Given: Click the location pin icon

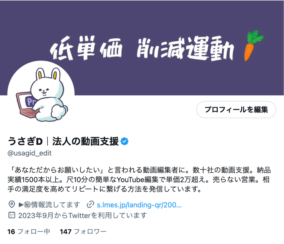Looking at the screenshot, I should pyautogui.click(x=12, y=205).
